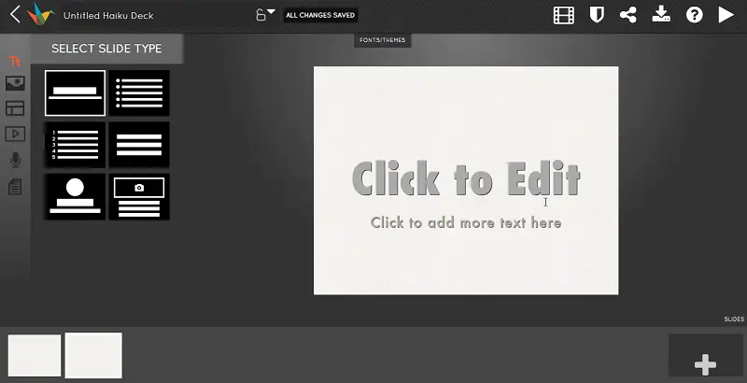Screen dimensions: 747x383
Task: Open the image background panel icon
Action: coord(15,84)
